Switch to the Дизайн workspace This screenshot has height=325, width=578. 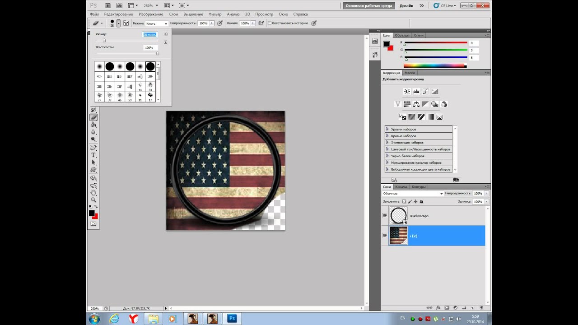click(x=406, y=5)
